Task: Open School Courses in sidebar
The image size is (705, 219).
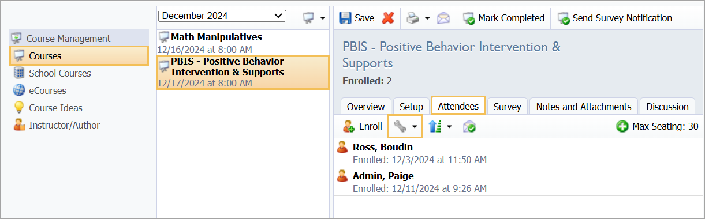Action: coord(60,73)
